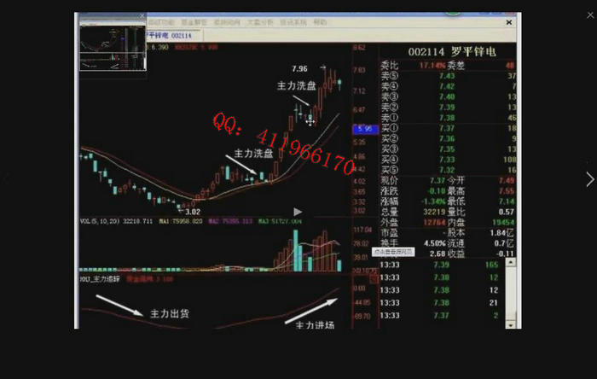Select the 卖② row at 7.39
The image size is (597, 379).
(x=448, y=108)
